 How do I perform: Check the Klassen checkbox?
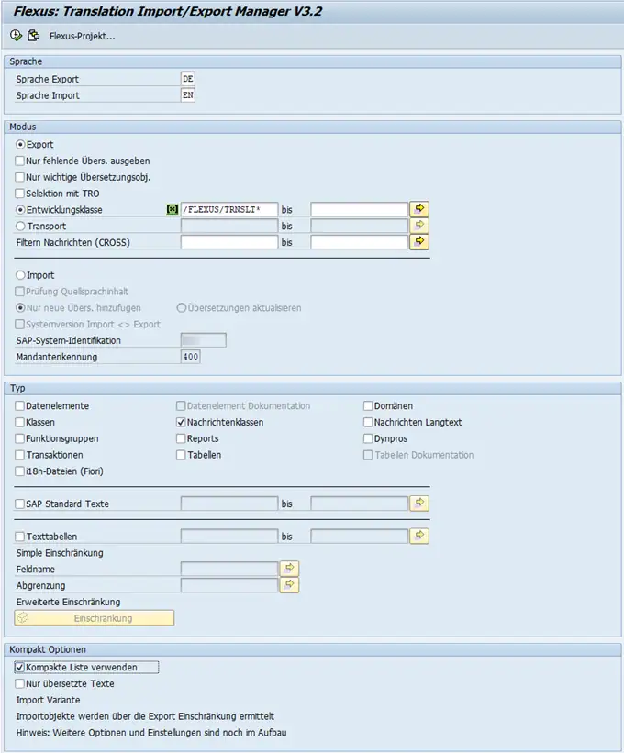[19, 422]
